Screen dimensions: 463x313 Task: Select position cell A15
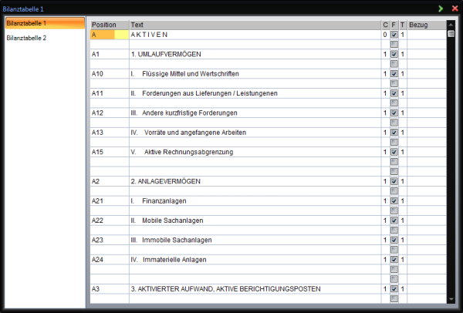tap(110, 152)
